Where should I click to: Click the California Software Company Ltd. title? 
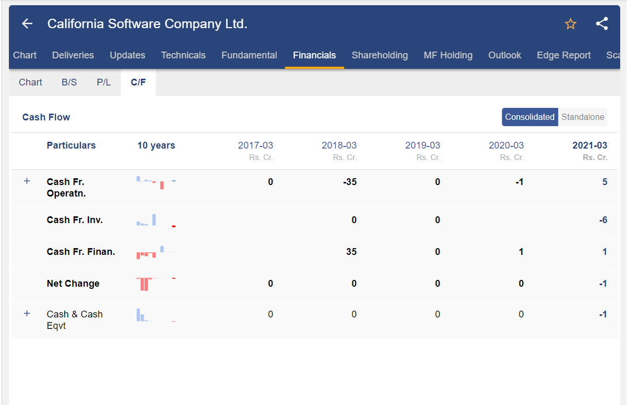tap(147, 23)
